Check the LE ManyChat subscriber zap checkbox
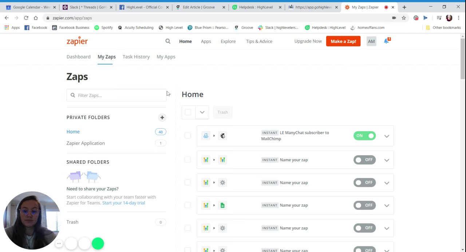 (187, 135)
